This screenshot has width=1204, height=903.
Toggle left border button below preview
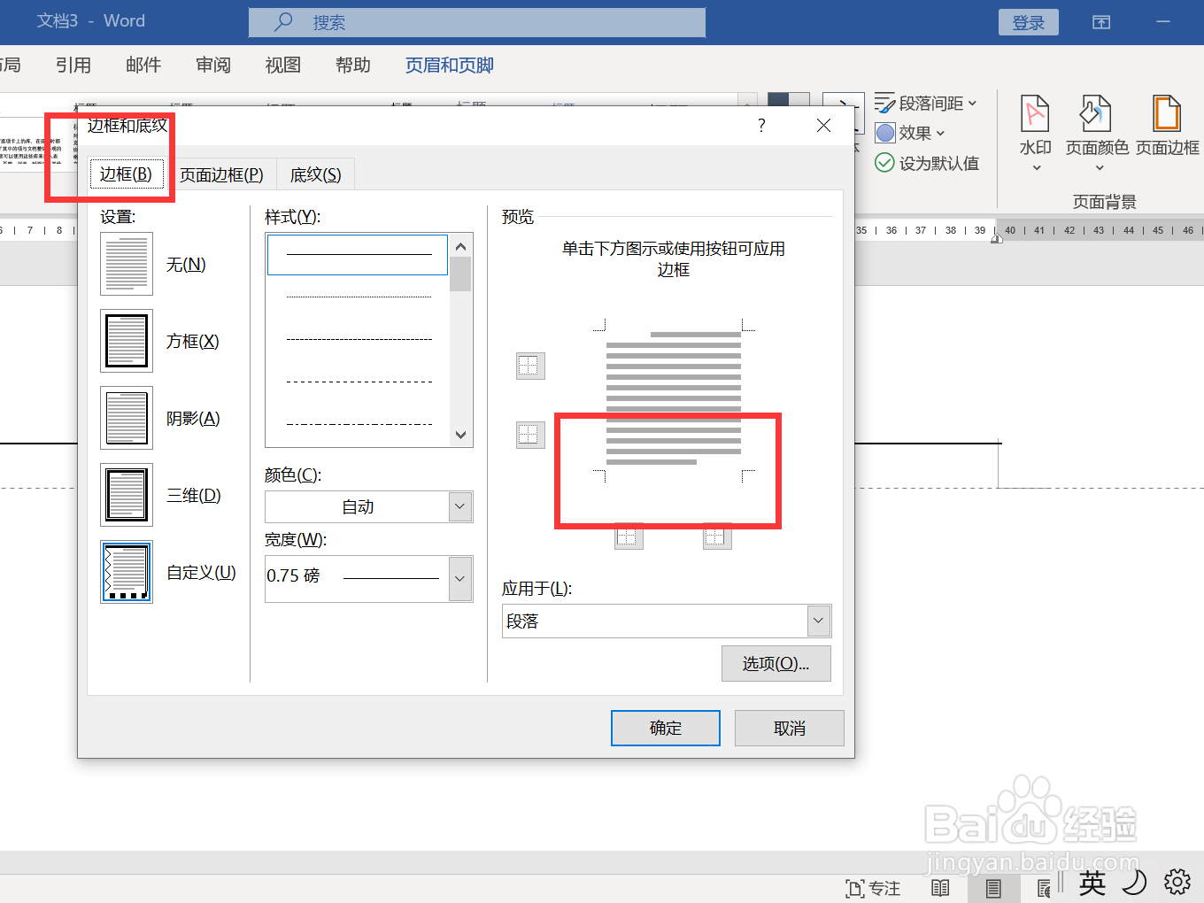click(x=629, y=536)
